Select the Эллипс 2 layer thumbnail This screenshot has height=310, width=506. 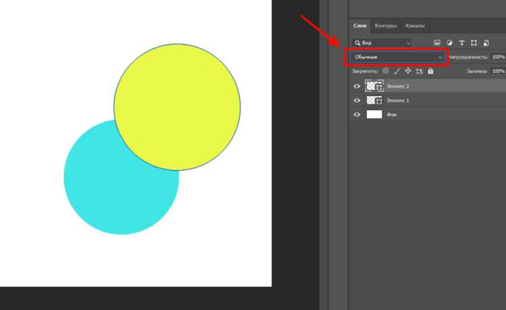374,86
